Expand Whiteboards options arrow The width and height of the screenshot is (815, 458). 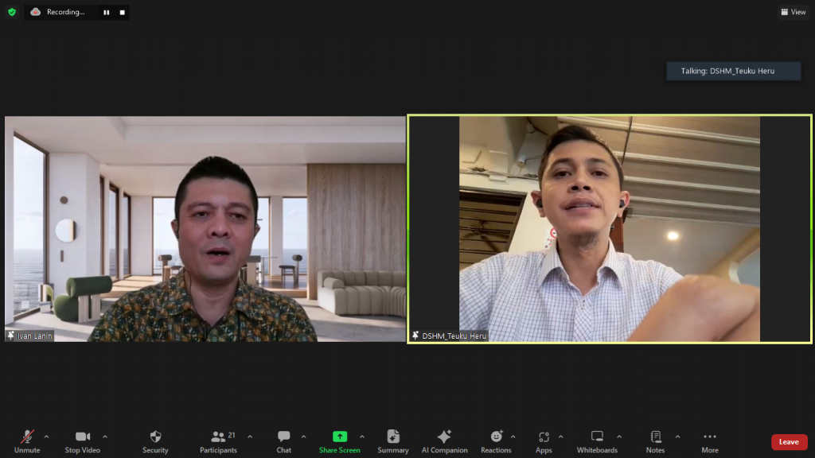[x=619, y=437]
